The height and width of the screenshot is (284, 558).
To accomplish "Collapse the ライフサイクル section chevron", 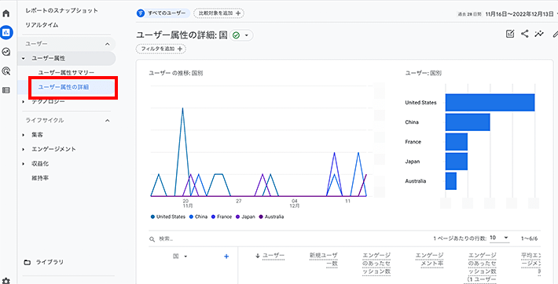I will [107, 121].
